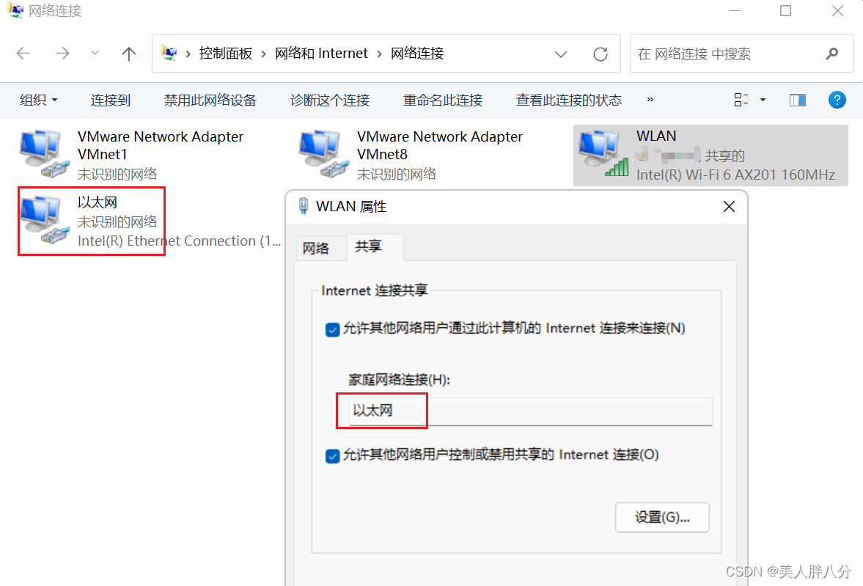The image size is (863, 586).
Task: Uncheck allow other users to connect
Action: click(x=332, y=329)
